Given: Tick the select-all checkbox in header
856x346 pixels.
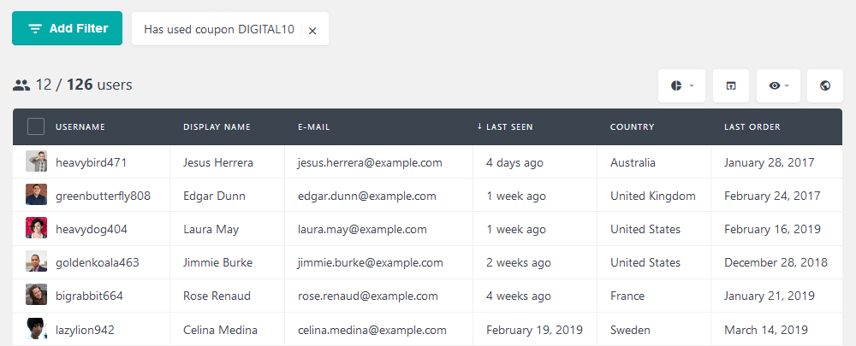Looking at the screenshot, I should (x=36, y=127).
